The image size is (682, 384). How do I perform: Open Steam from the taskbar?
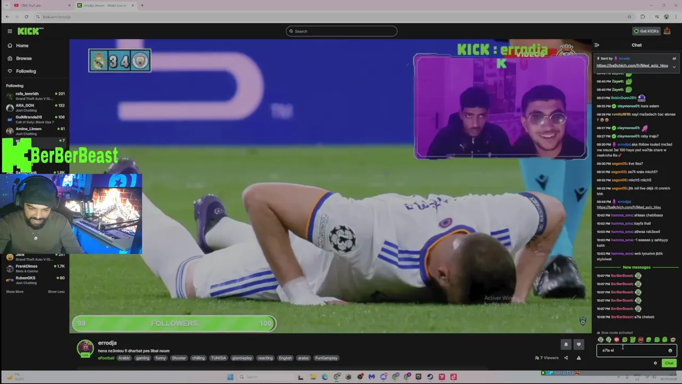click(430, 377)
